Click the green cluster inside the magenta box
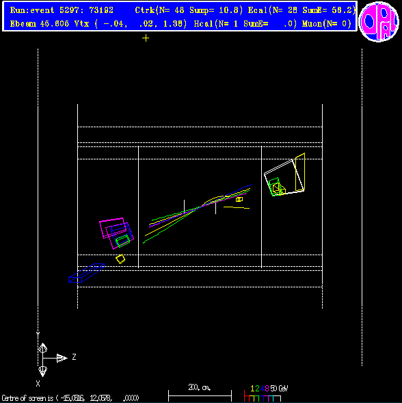402x403 pixels. coord(122,241)
